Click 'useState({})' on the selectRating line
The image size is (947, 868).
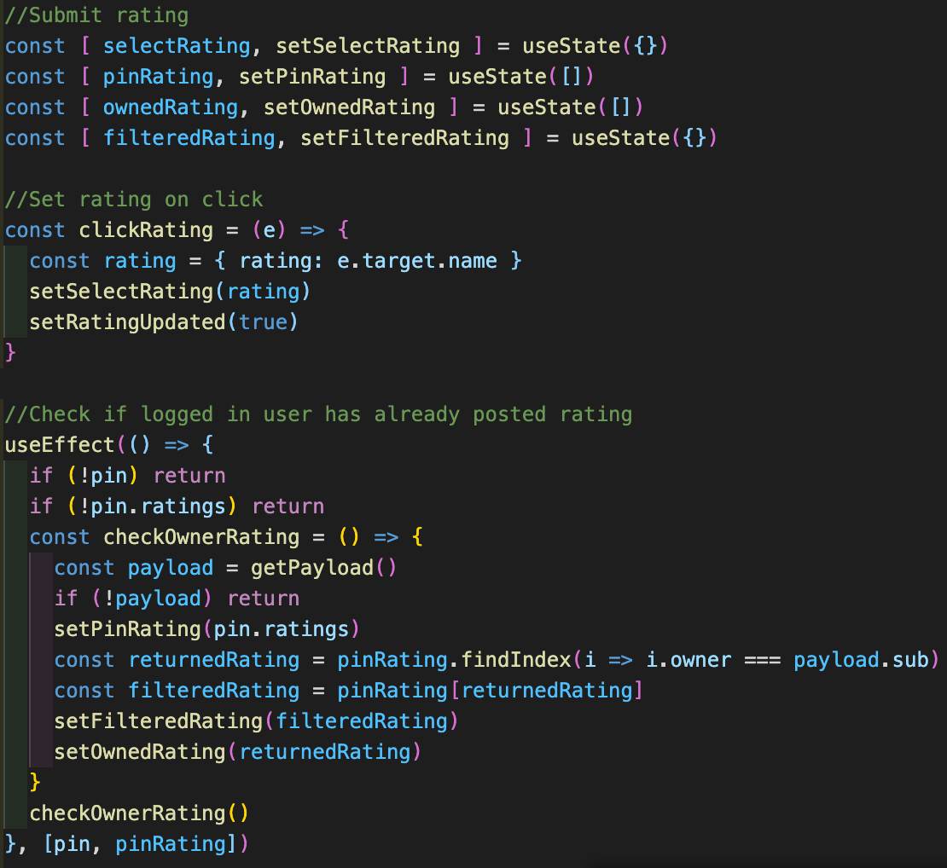tap(595, 46)
